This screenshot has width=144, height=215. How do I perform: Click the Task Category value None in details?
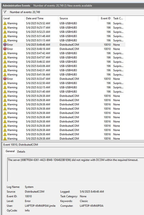[x=83, y=196]
